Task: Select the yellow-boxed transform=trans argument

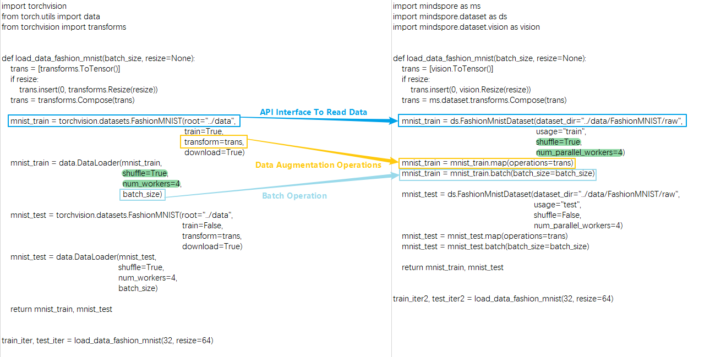Action: 214,142
